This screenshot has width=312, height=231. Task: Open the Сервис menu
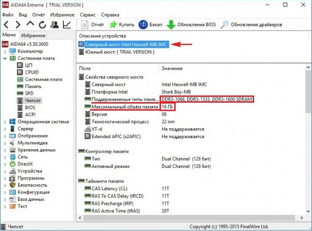point(88,15)
